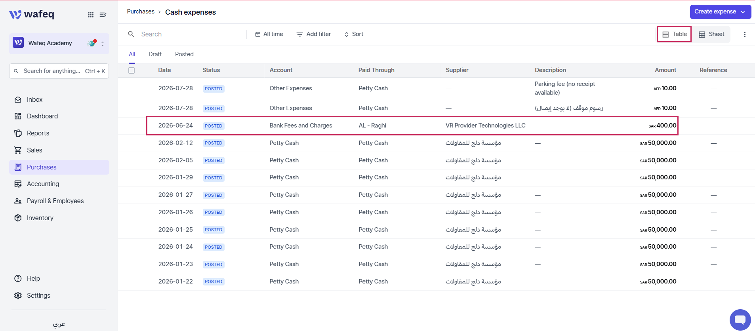Open the Add filter menu
Screen dimensions: 755x331
pyautogui.click(x=313, y=34)
